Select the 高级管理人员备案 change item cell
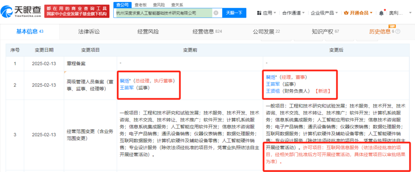 pyautogui.click(x=90, y=85)
